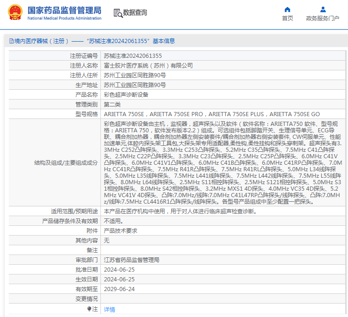Click the national emblem logo
Image resolution: width=348 pixels, height=317 pixels.
point(15,13)
